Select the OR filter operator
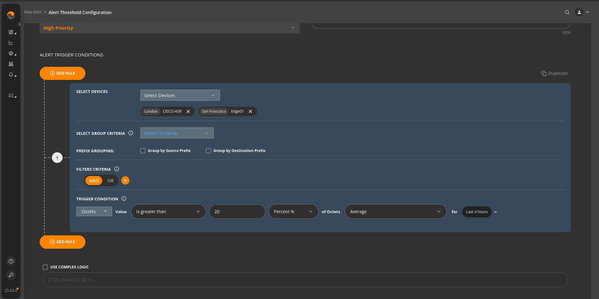The image size is (599, 299). pos(110,181)
